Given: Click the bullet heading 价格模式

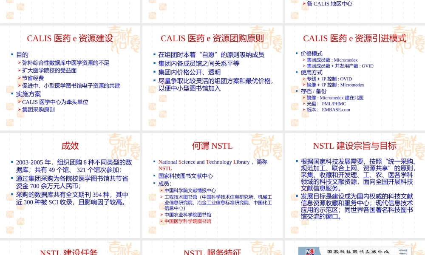Looking at the screenshot, I should [x=312, y=54].
